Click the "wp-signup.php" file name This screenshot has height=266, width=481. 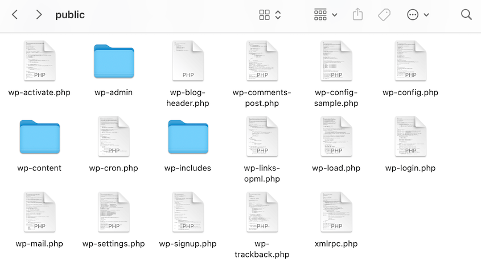click(x=188, y=244)
